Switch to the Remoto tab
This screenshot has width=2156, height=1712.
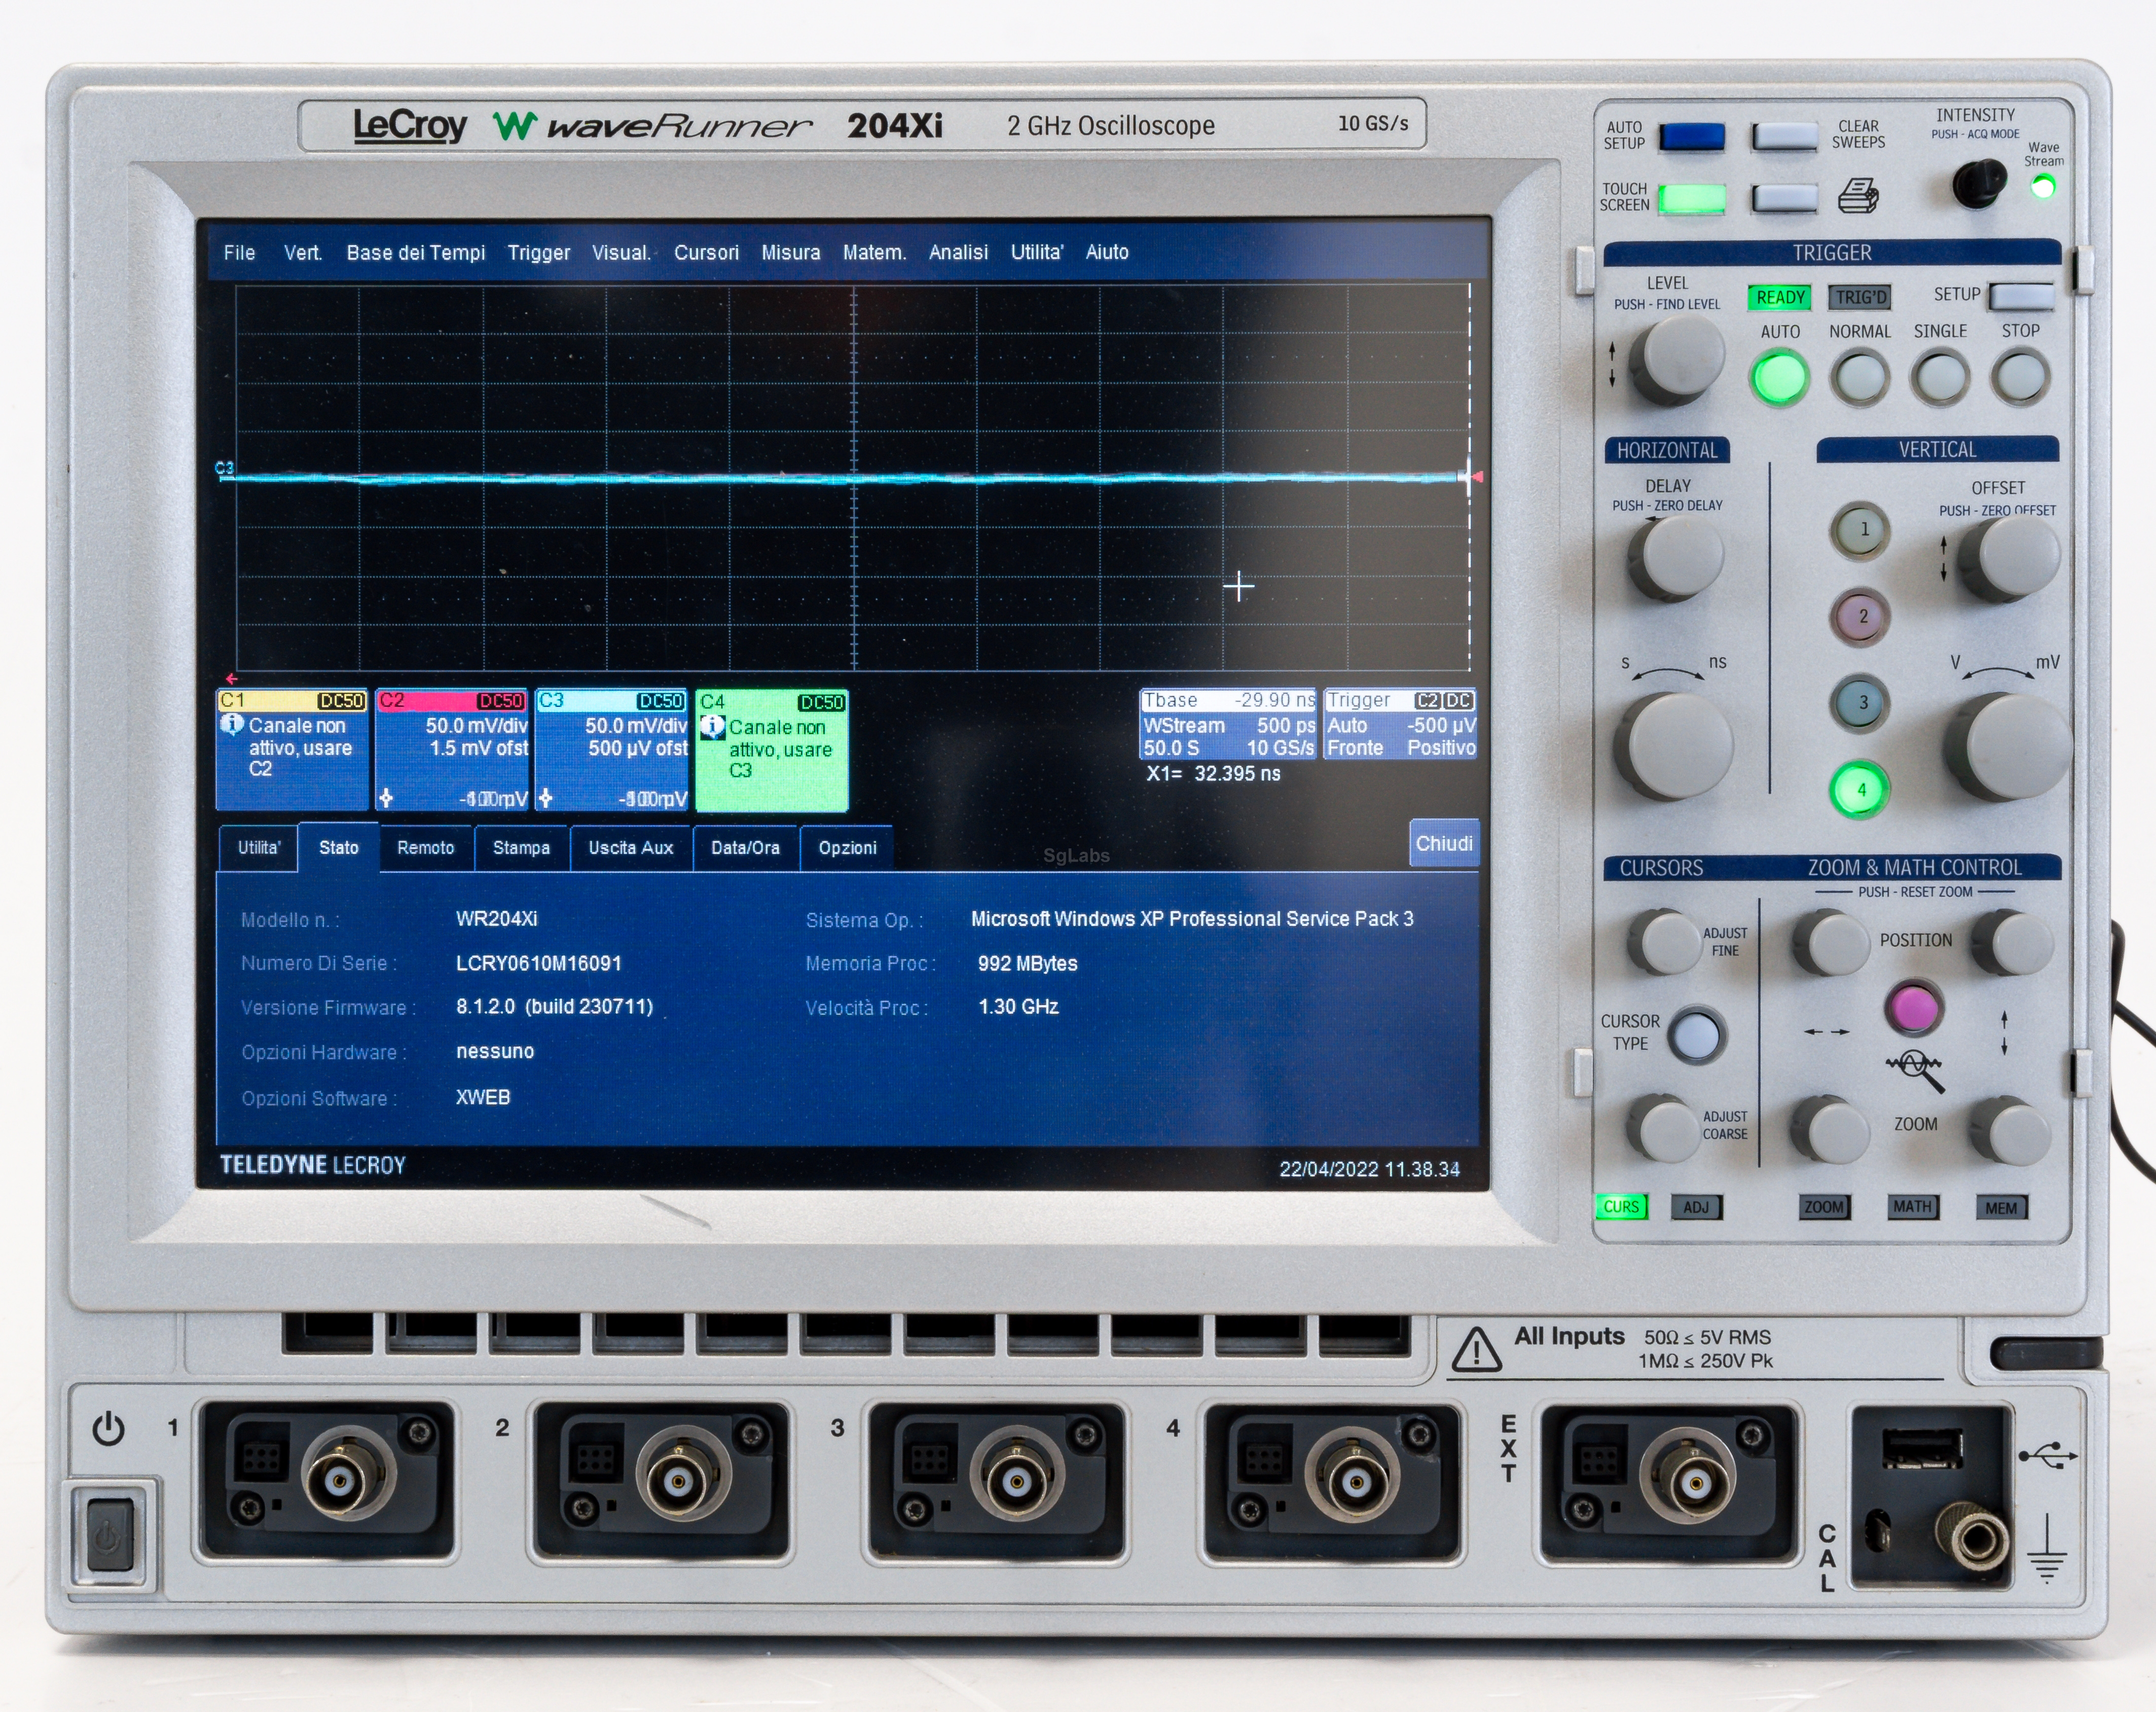pos(425,847)
